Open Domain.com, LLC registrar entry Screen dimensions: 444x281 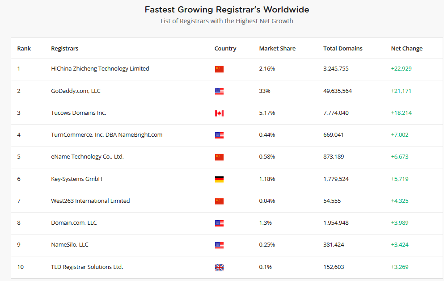pos(74,223)
